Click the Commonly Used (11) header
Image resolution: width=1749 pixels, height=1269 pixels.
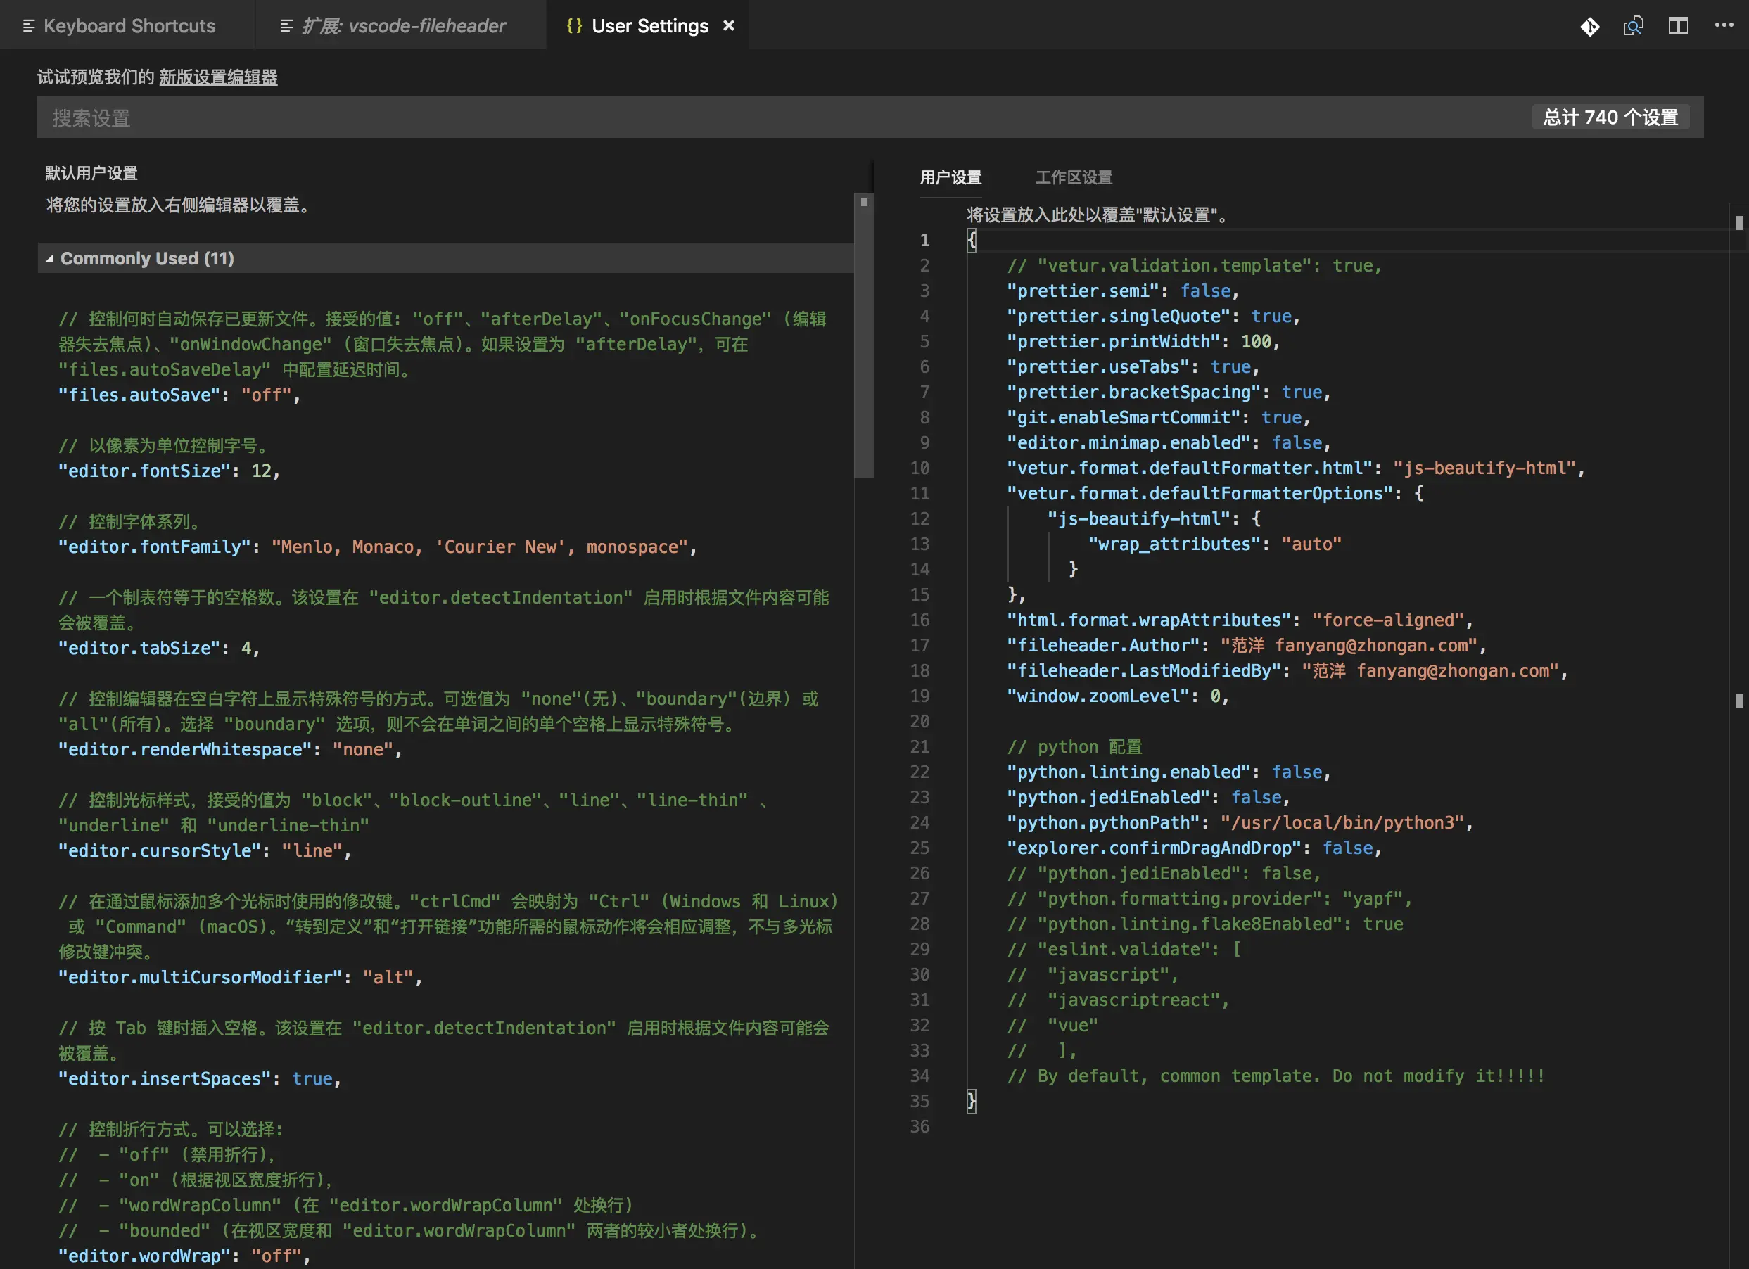click(146, 259)
